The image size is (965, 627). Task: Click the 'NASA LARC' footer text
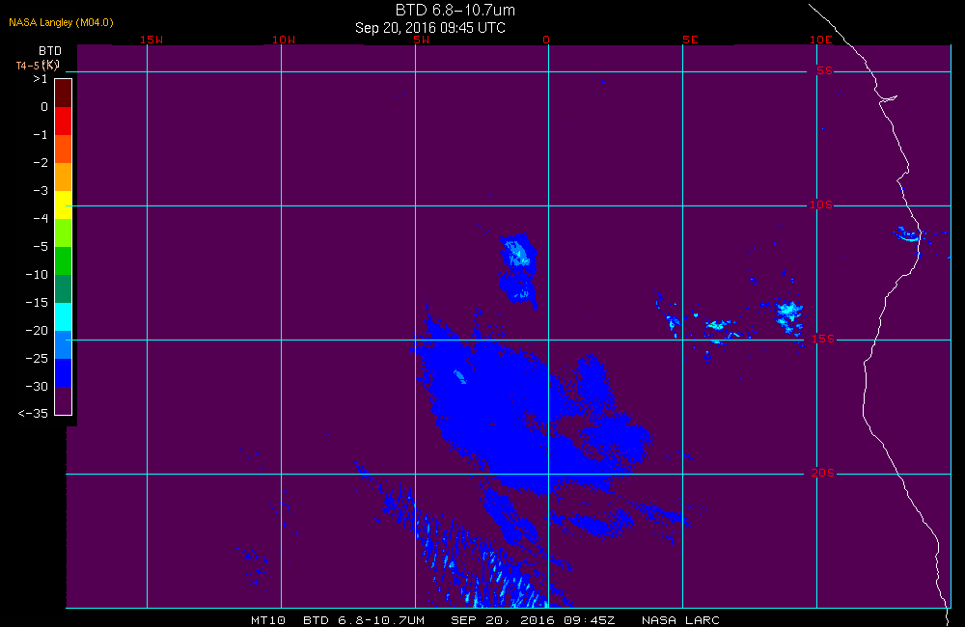pyautogui.click(x=680, y=620)
